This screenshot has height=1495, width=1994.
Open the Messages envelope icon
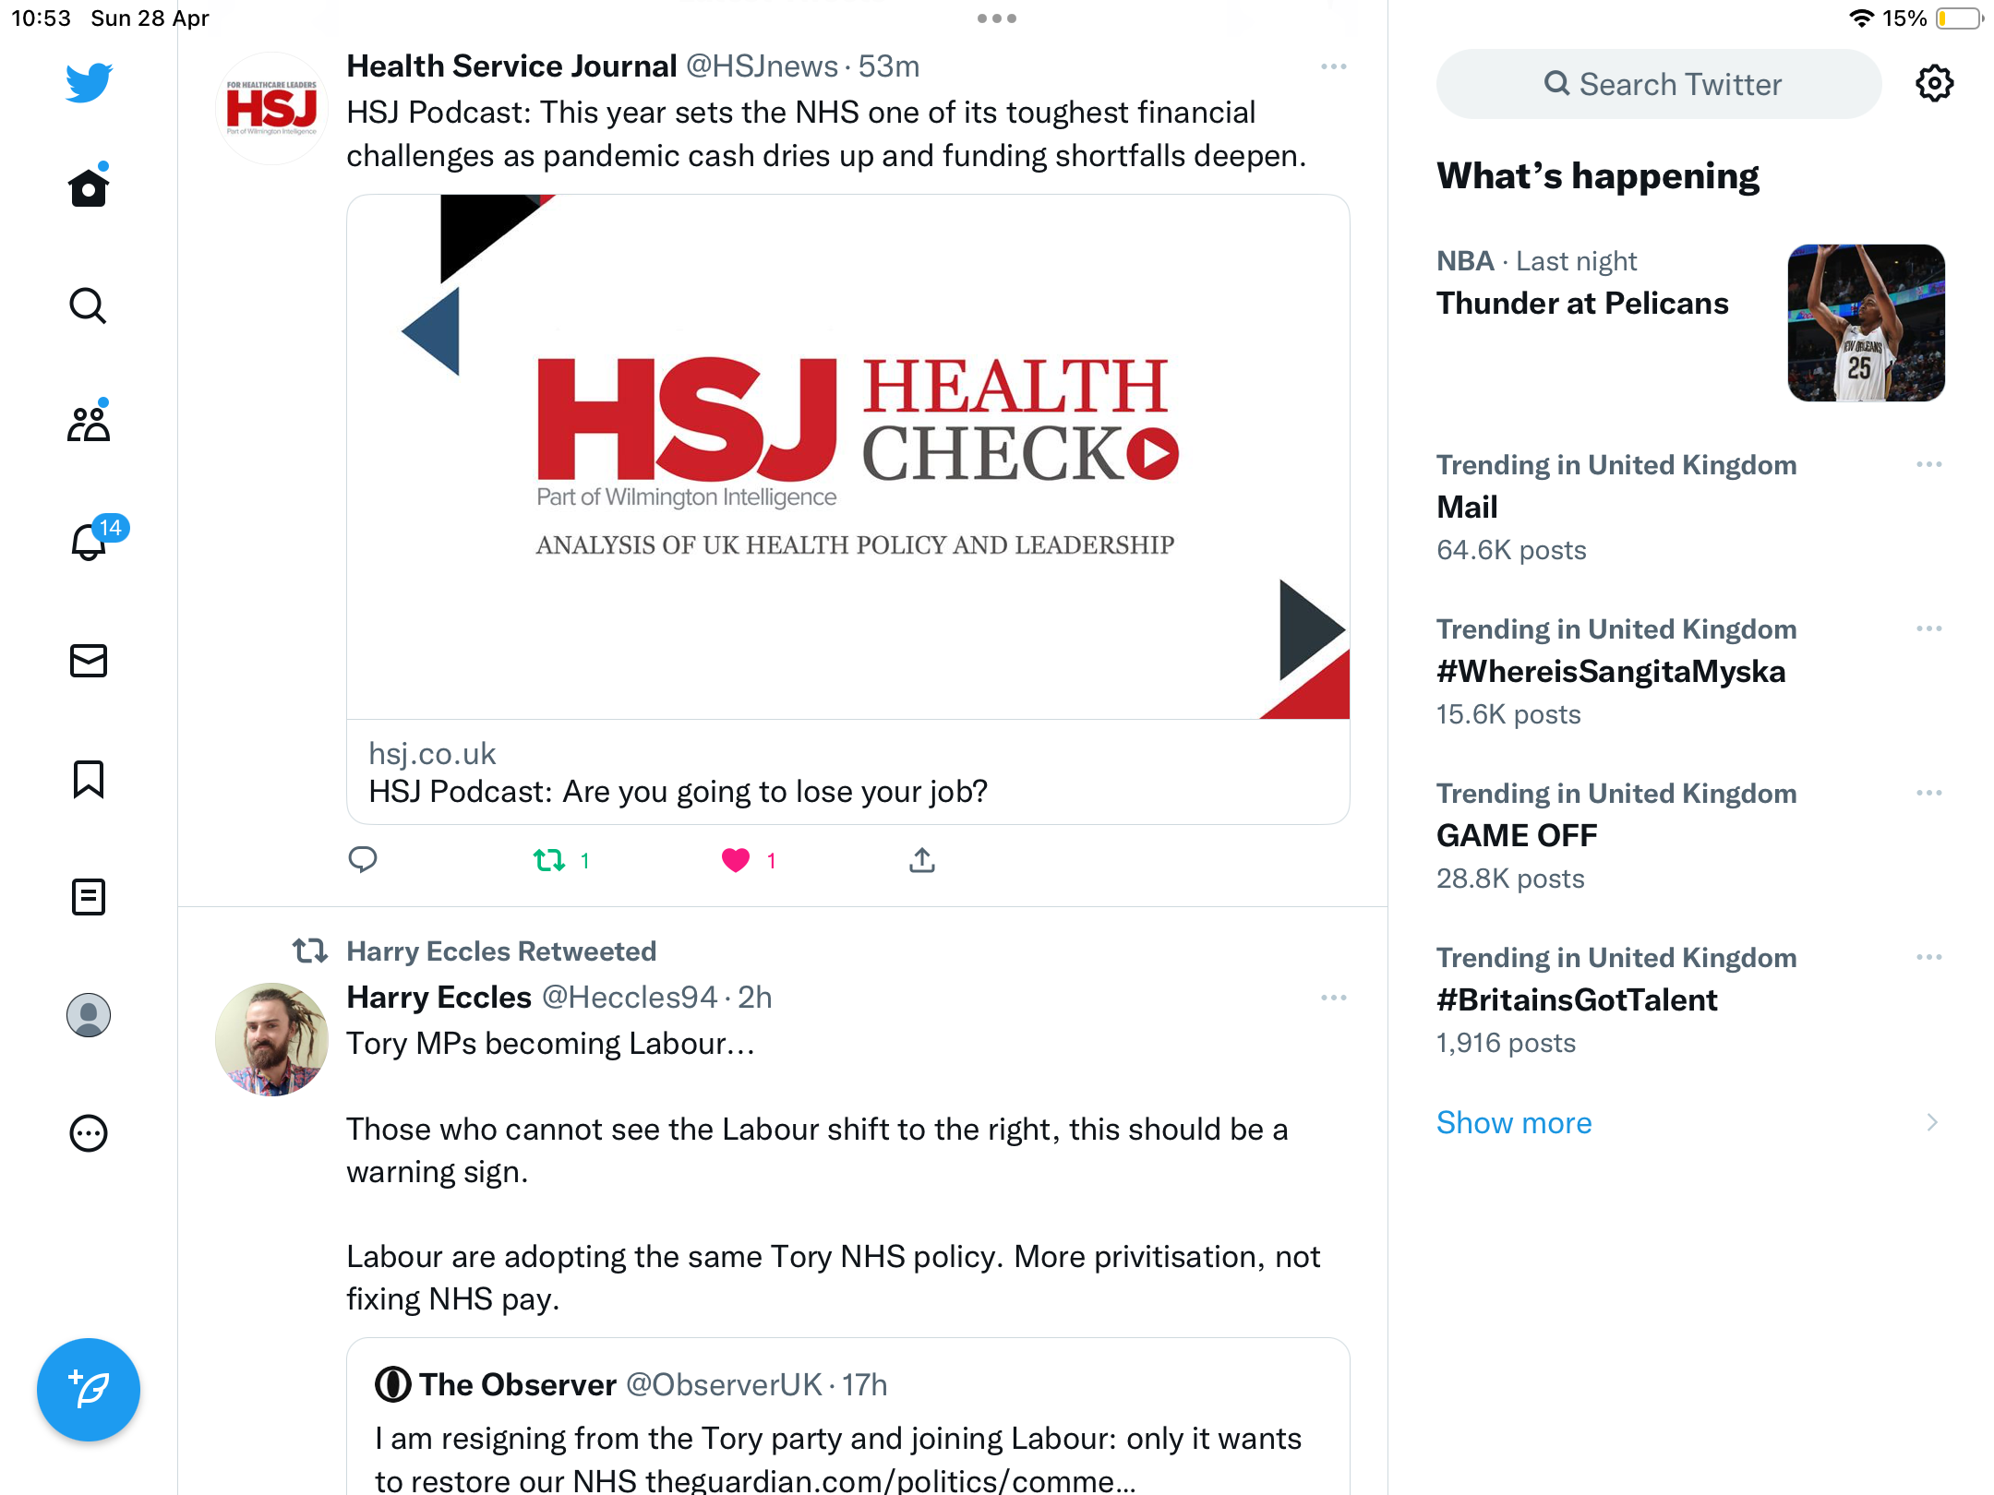[x=89, y=661]
